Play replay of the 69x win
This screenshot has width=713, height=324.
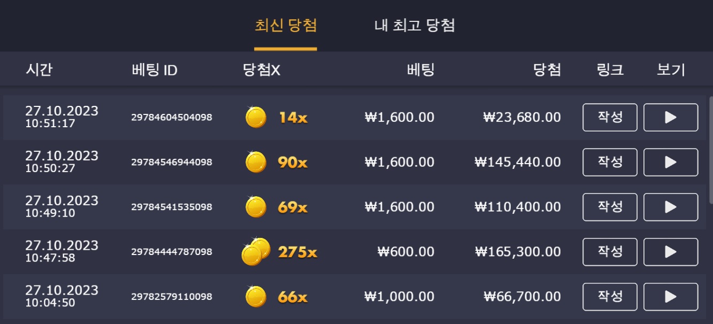[671, 207]
